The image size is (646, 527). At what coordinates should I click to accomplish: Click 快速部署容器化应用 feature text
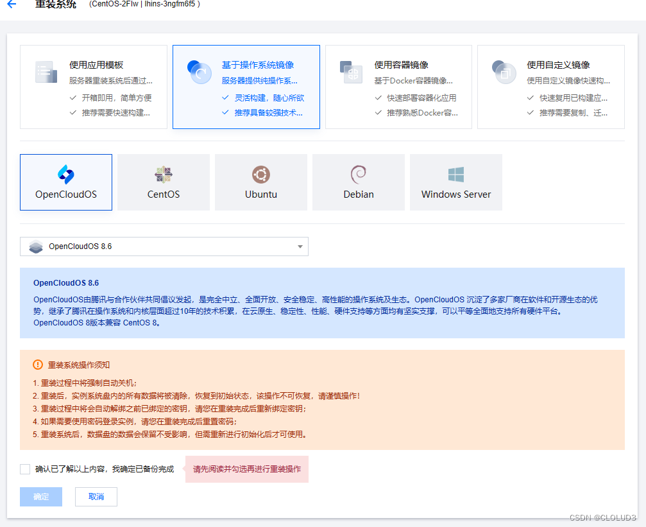pos(421,98)
